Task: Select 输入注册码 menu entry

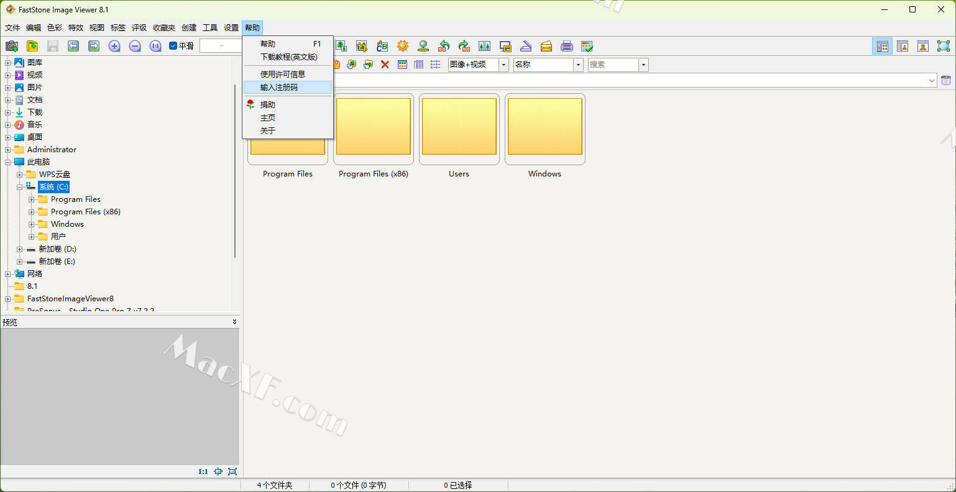Action: [x=288, y=88]
